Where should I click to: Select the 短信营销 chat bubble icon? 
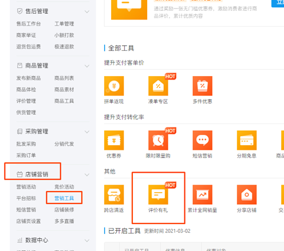tap(203, 140)
